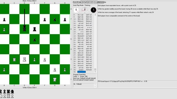Click the captured white rook in tray
The width and height of the screenshot is (177, 99).
pos(8,96)
